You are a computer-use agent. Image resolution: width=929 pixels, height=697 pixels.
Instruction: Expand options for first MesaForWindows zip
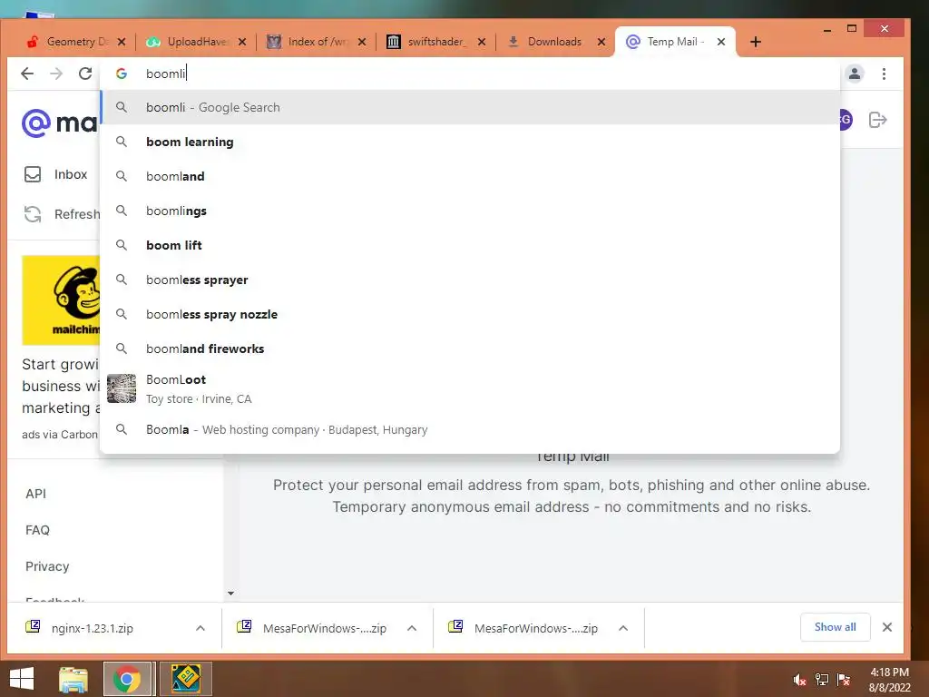pos(412,628)
